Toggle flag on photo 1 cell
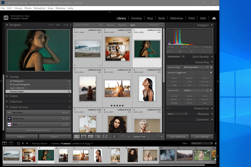The width and height of the screenshot is (251, 167). click(75, 36)
